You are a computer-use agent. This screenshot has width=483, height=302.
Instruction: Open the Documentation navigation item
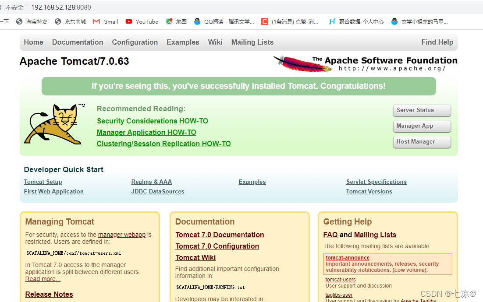click(x=78, y=42)
